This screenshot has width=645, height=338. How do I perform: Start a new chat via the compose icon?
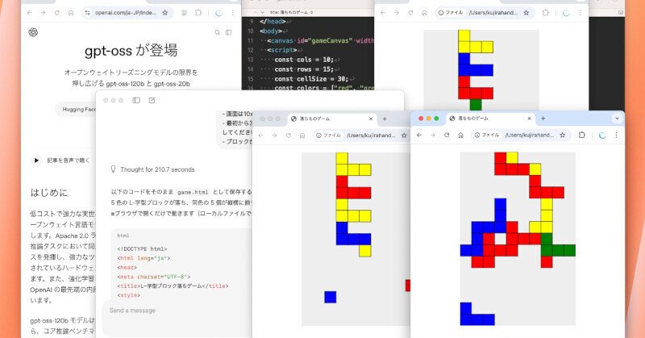tap(152, 100)
